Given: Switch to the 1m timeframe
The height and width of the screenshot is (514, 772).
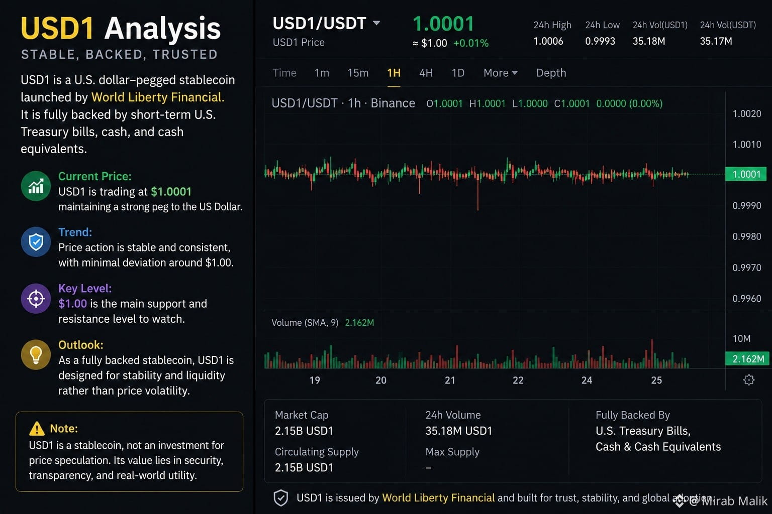Looking at the screenshot, I should tap(322, 73).
